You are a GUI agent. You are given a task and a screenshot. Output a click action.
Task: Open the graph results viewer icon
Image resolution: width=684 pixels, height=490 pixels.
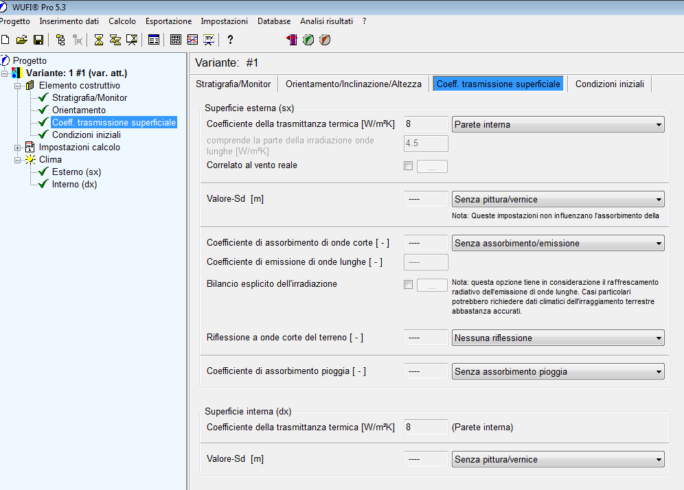coord(193,40)
